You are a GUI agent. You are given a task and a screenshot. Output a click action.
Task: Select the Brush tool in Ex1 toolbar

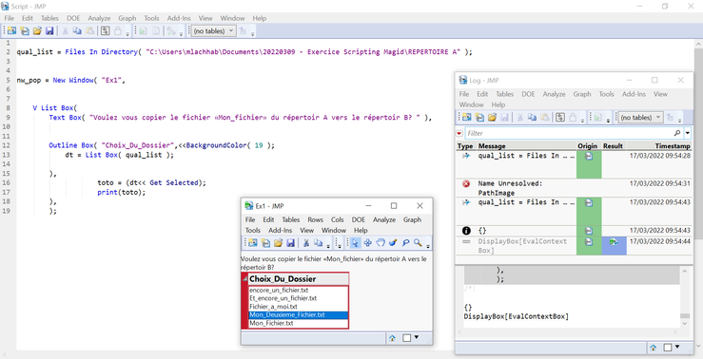click(x=393, y=242)
